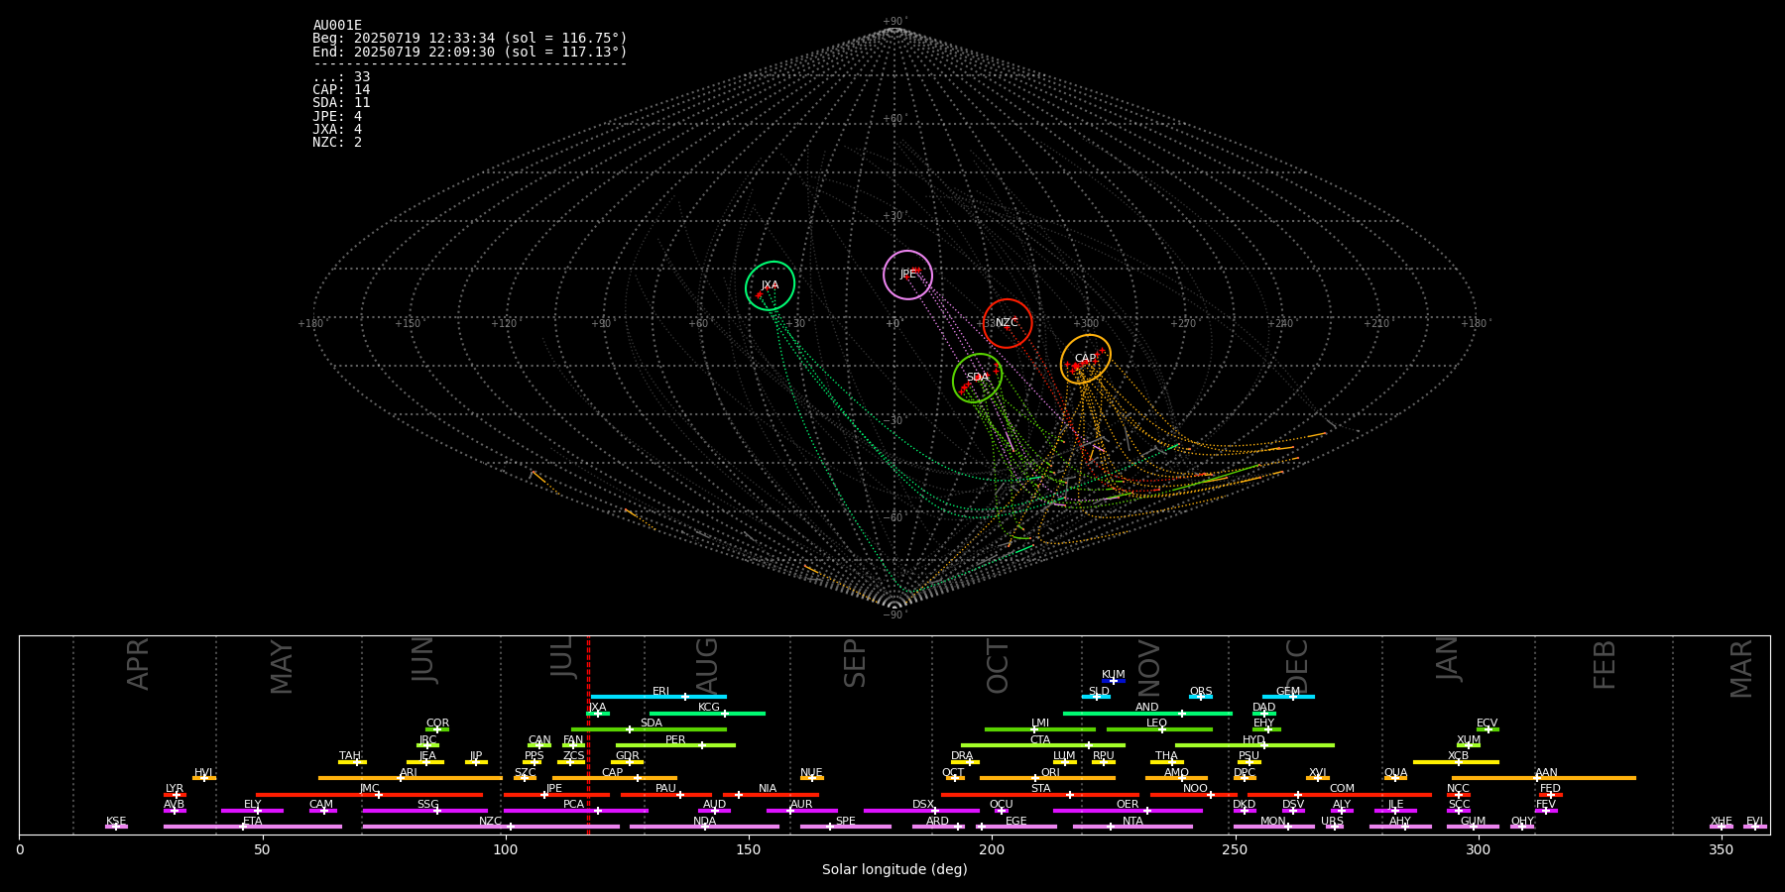Click the LYR shower bar in April
Image resolution: width=1785 pixels, height=892 pixels.
coord(175,795)
